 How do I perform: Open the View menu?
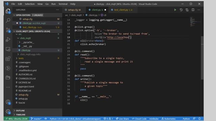40,4
